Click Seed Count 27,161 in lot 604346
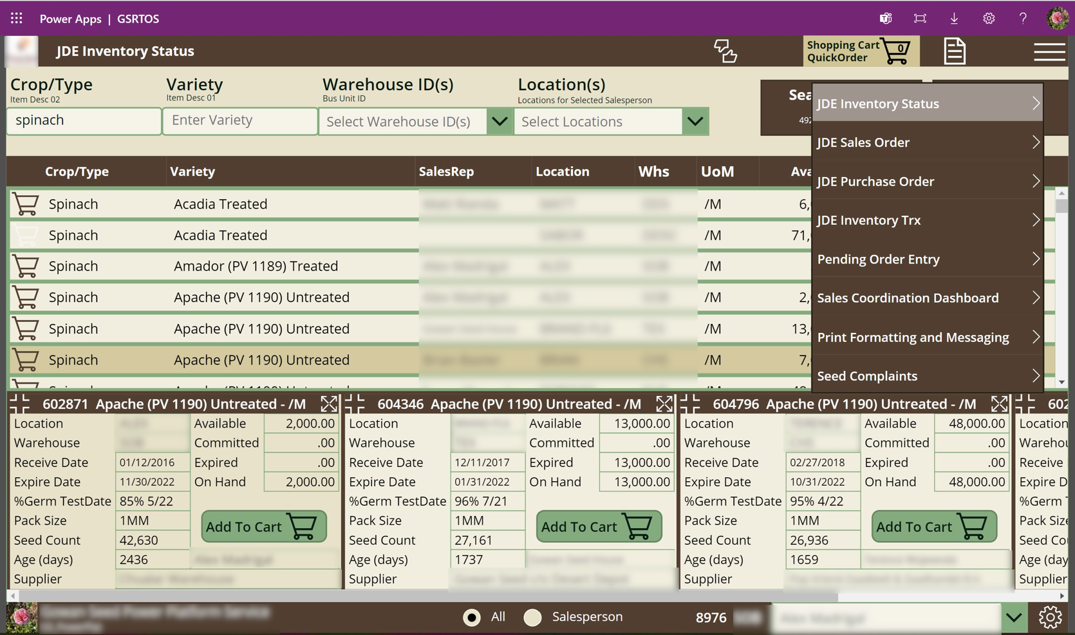This screenshot has height=635, width=1075. [487, 540]
